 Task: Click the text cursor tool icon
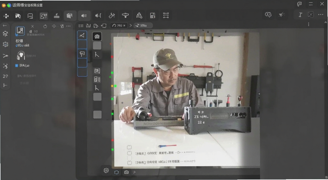pos(300,15)
